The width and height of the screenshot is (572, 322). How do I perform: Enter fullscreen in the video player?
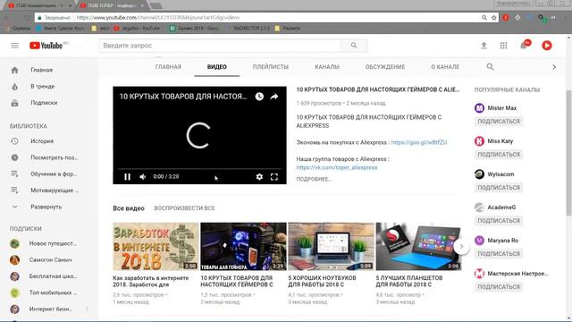click(x=274, y=177)
